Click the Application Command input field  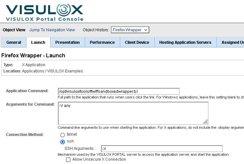pyautogui.click(x=119, y=91)
